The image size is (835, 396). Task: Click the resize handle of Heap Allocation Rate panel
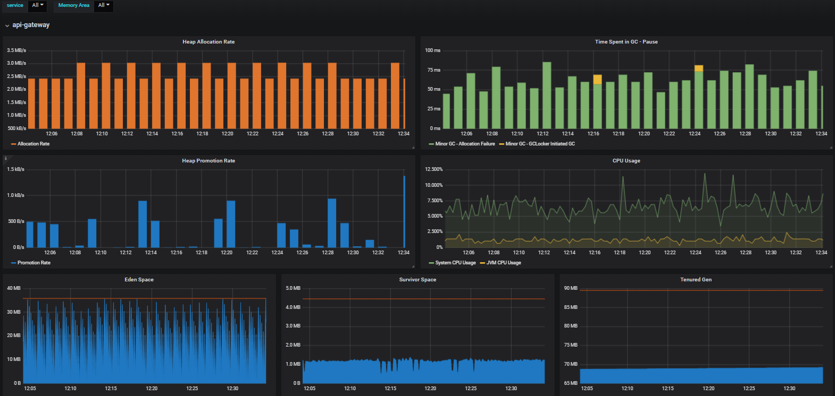[413, 148]
